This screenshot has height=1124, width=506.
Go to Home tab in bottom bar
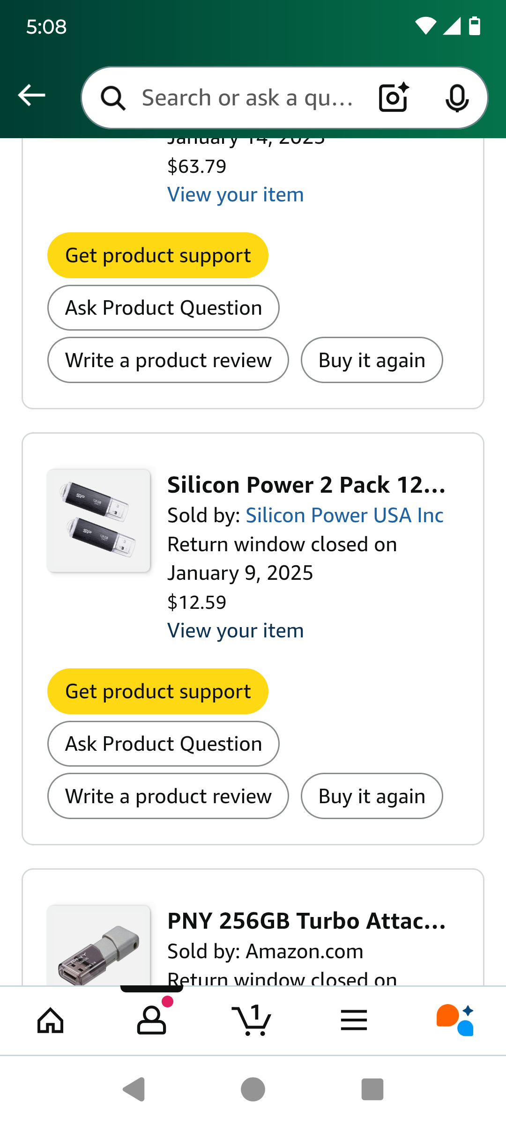(51, 1020)
